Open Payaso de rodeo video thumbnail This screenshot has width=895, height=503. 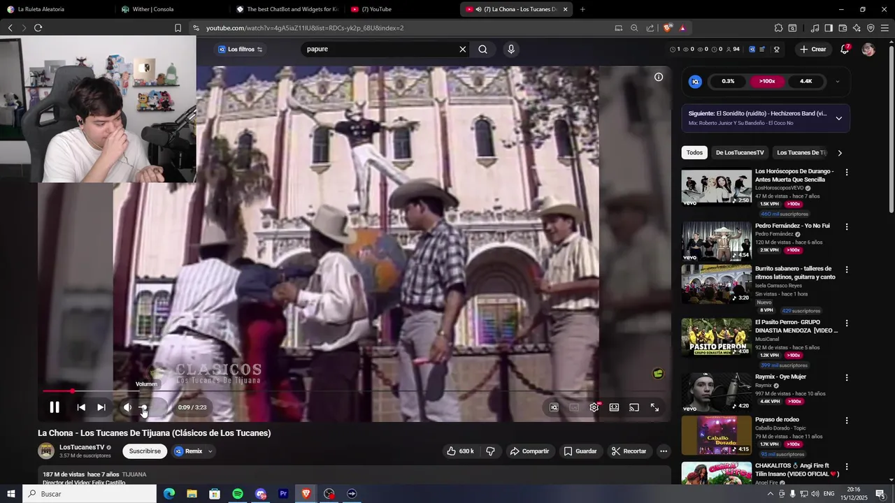click(716, 435)
